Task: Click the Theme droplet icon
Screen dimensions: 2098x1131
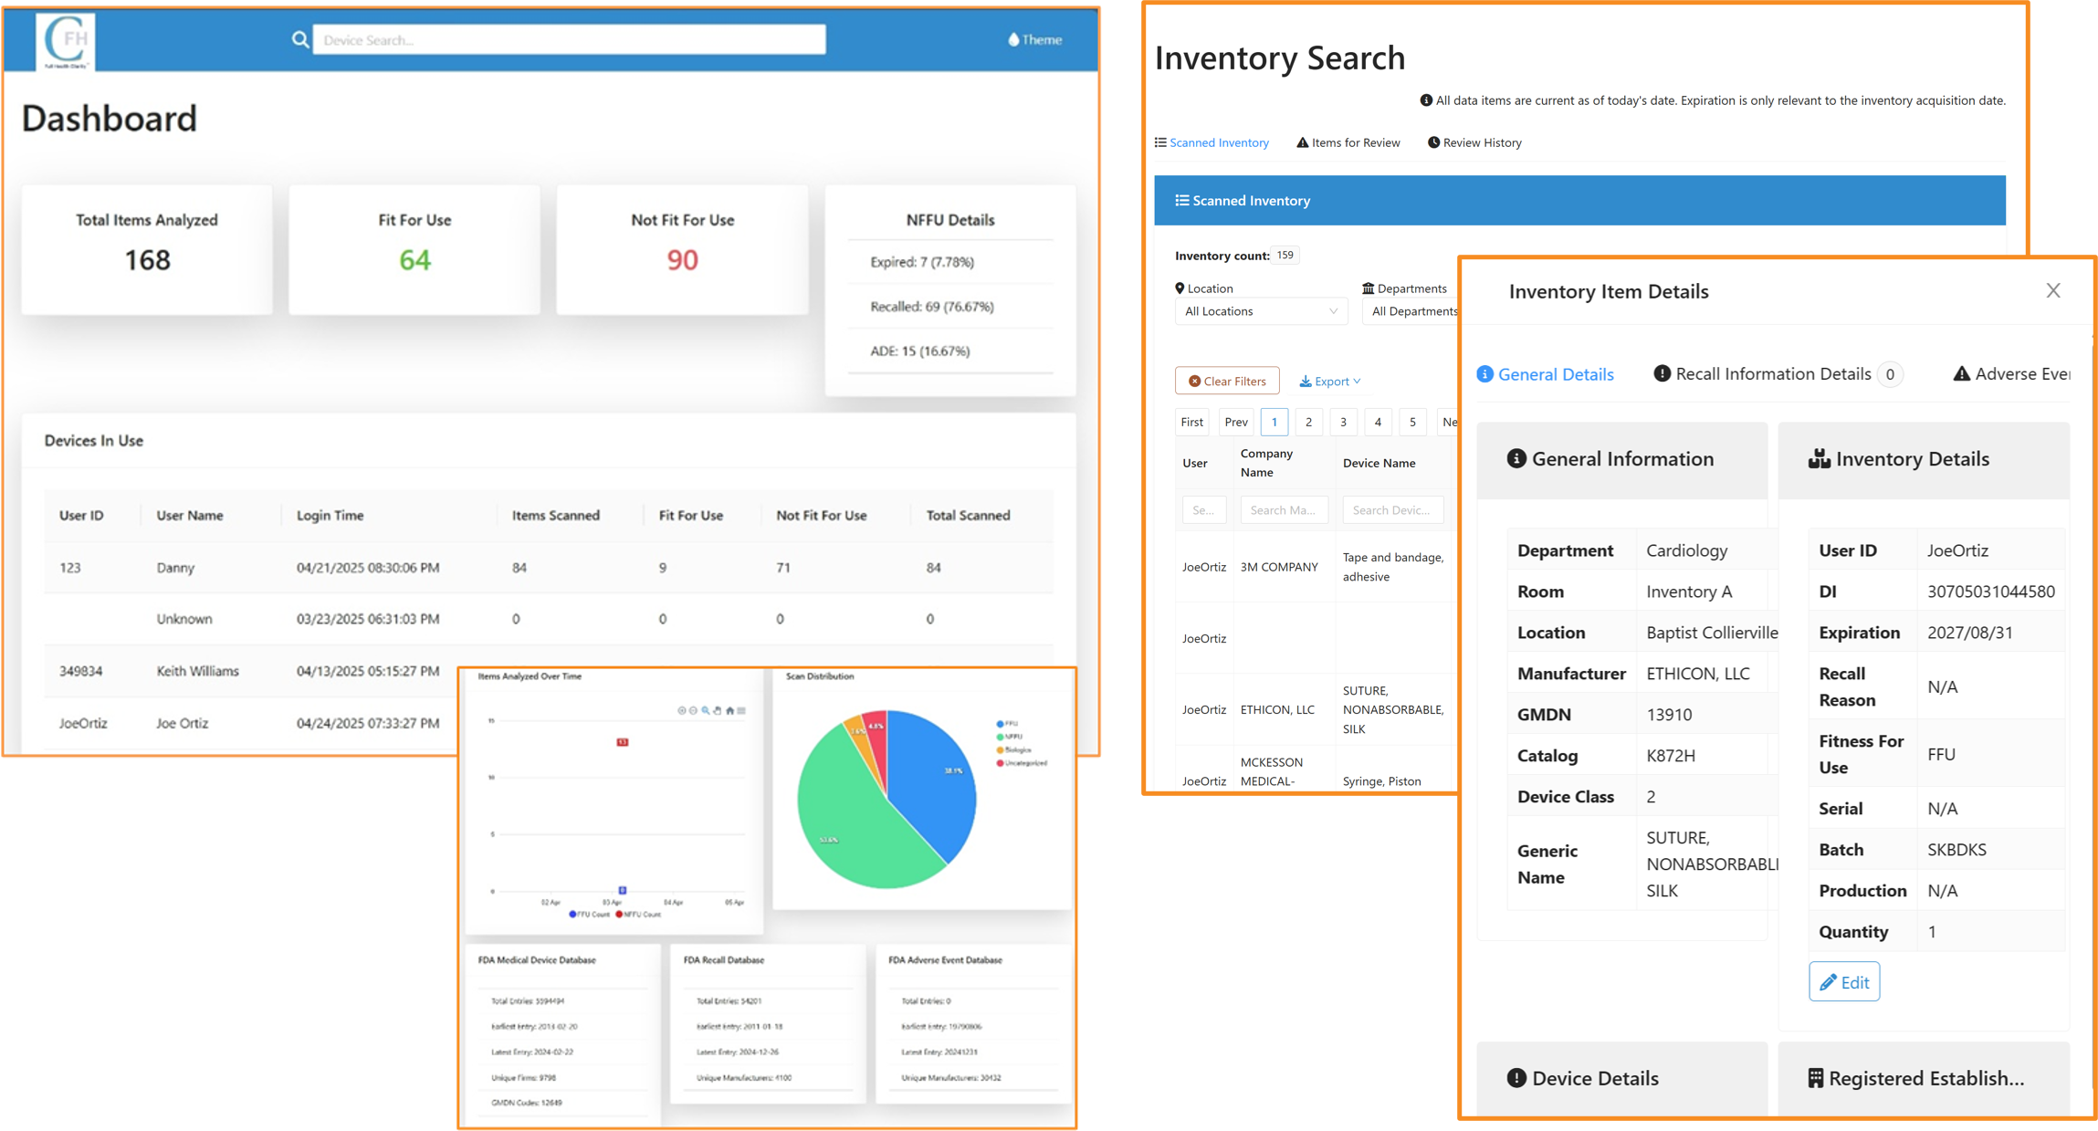Action: coord(1012,39)
